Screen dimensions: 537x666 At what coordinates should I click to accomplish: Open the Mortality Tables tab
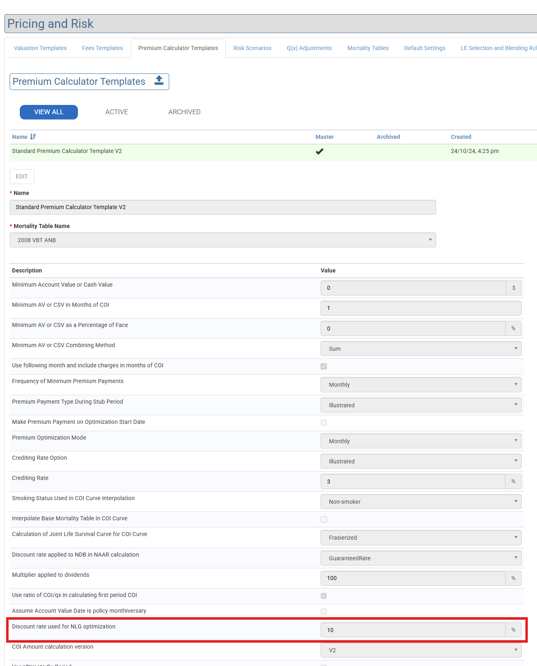[x=368, y=48]
